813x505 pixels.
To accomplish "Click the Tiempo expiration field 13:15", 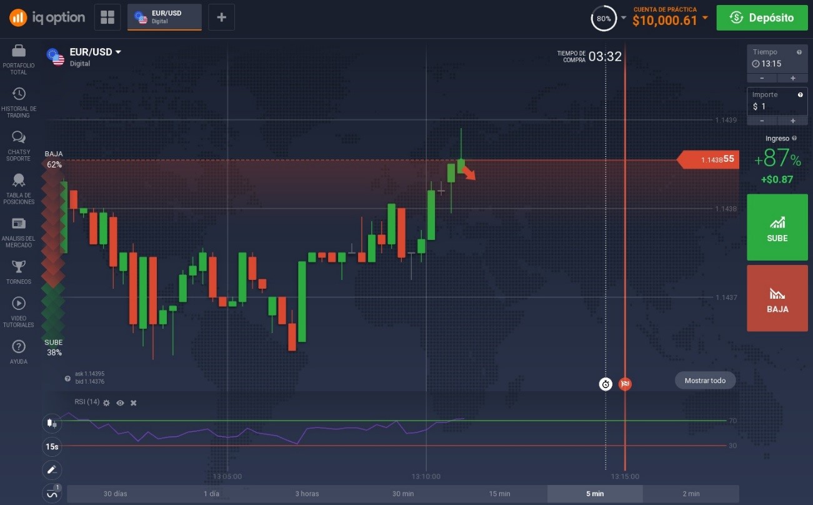I will tap(777, 59).
